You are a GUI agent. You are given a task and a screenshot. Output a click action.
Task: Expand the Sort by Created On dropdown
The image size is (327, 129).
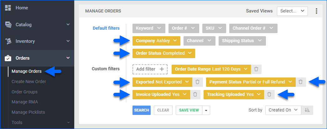pos(283,110)
